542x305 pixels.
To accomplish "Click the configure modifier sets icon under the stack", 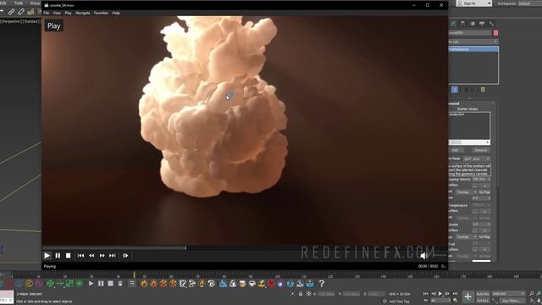I will pos(483,90).
